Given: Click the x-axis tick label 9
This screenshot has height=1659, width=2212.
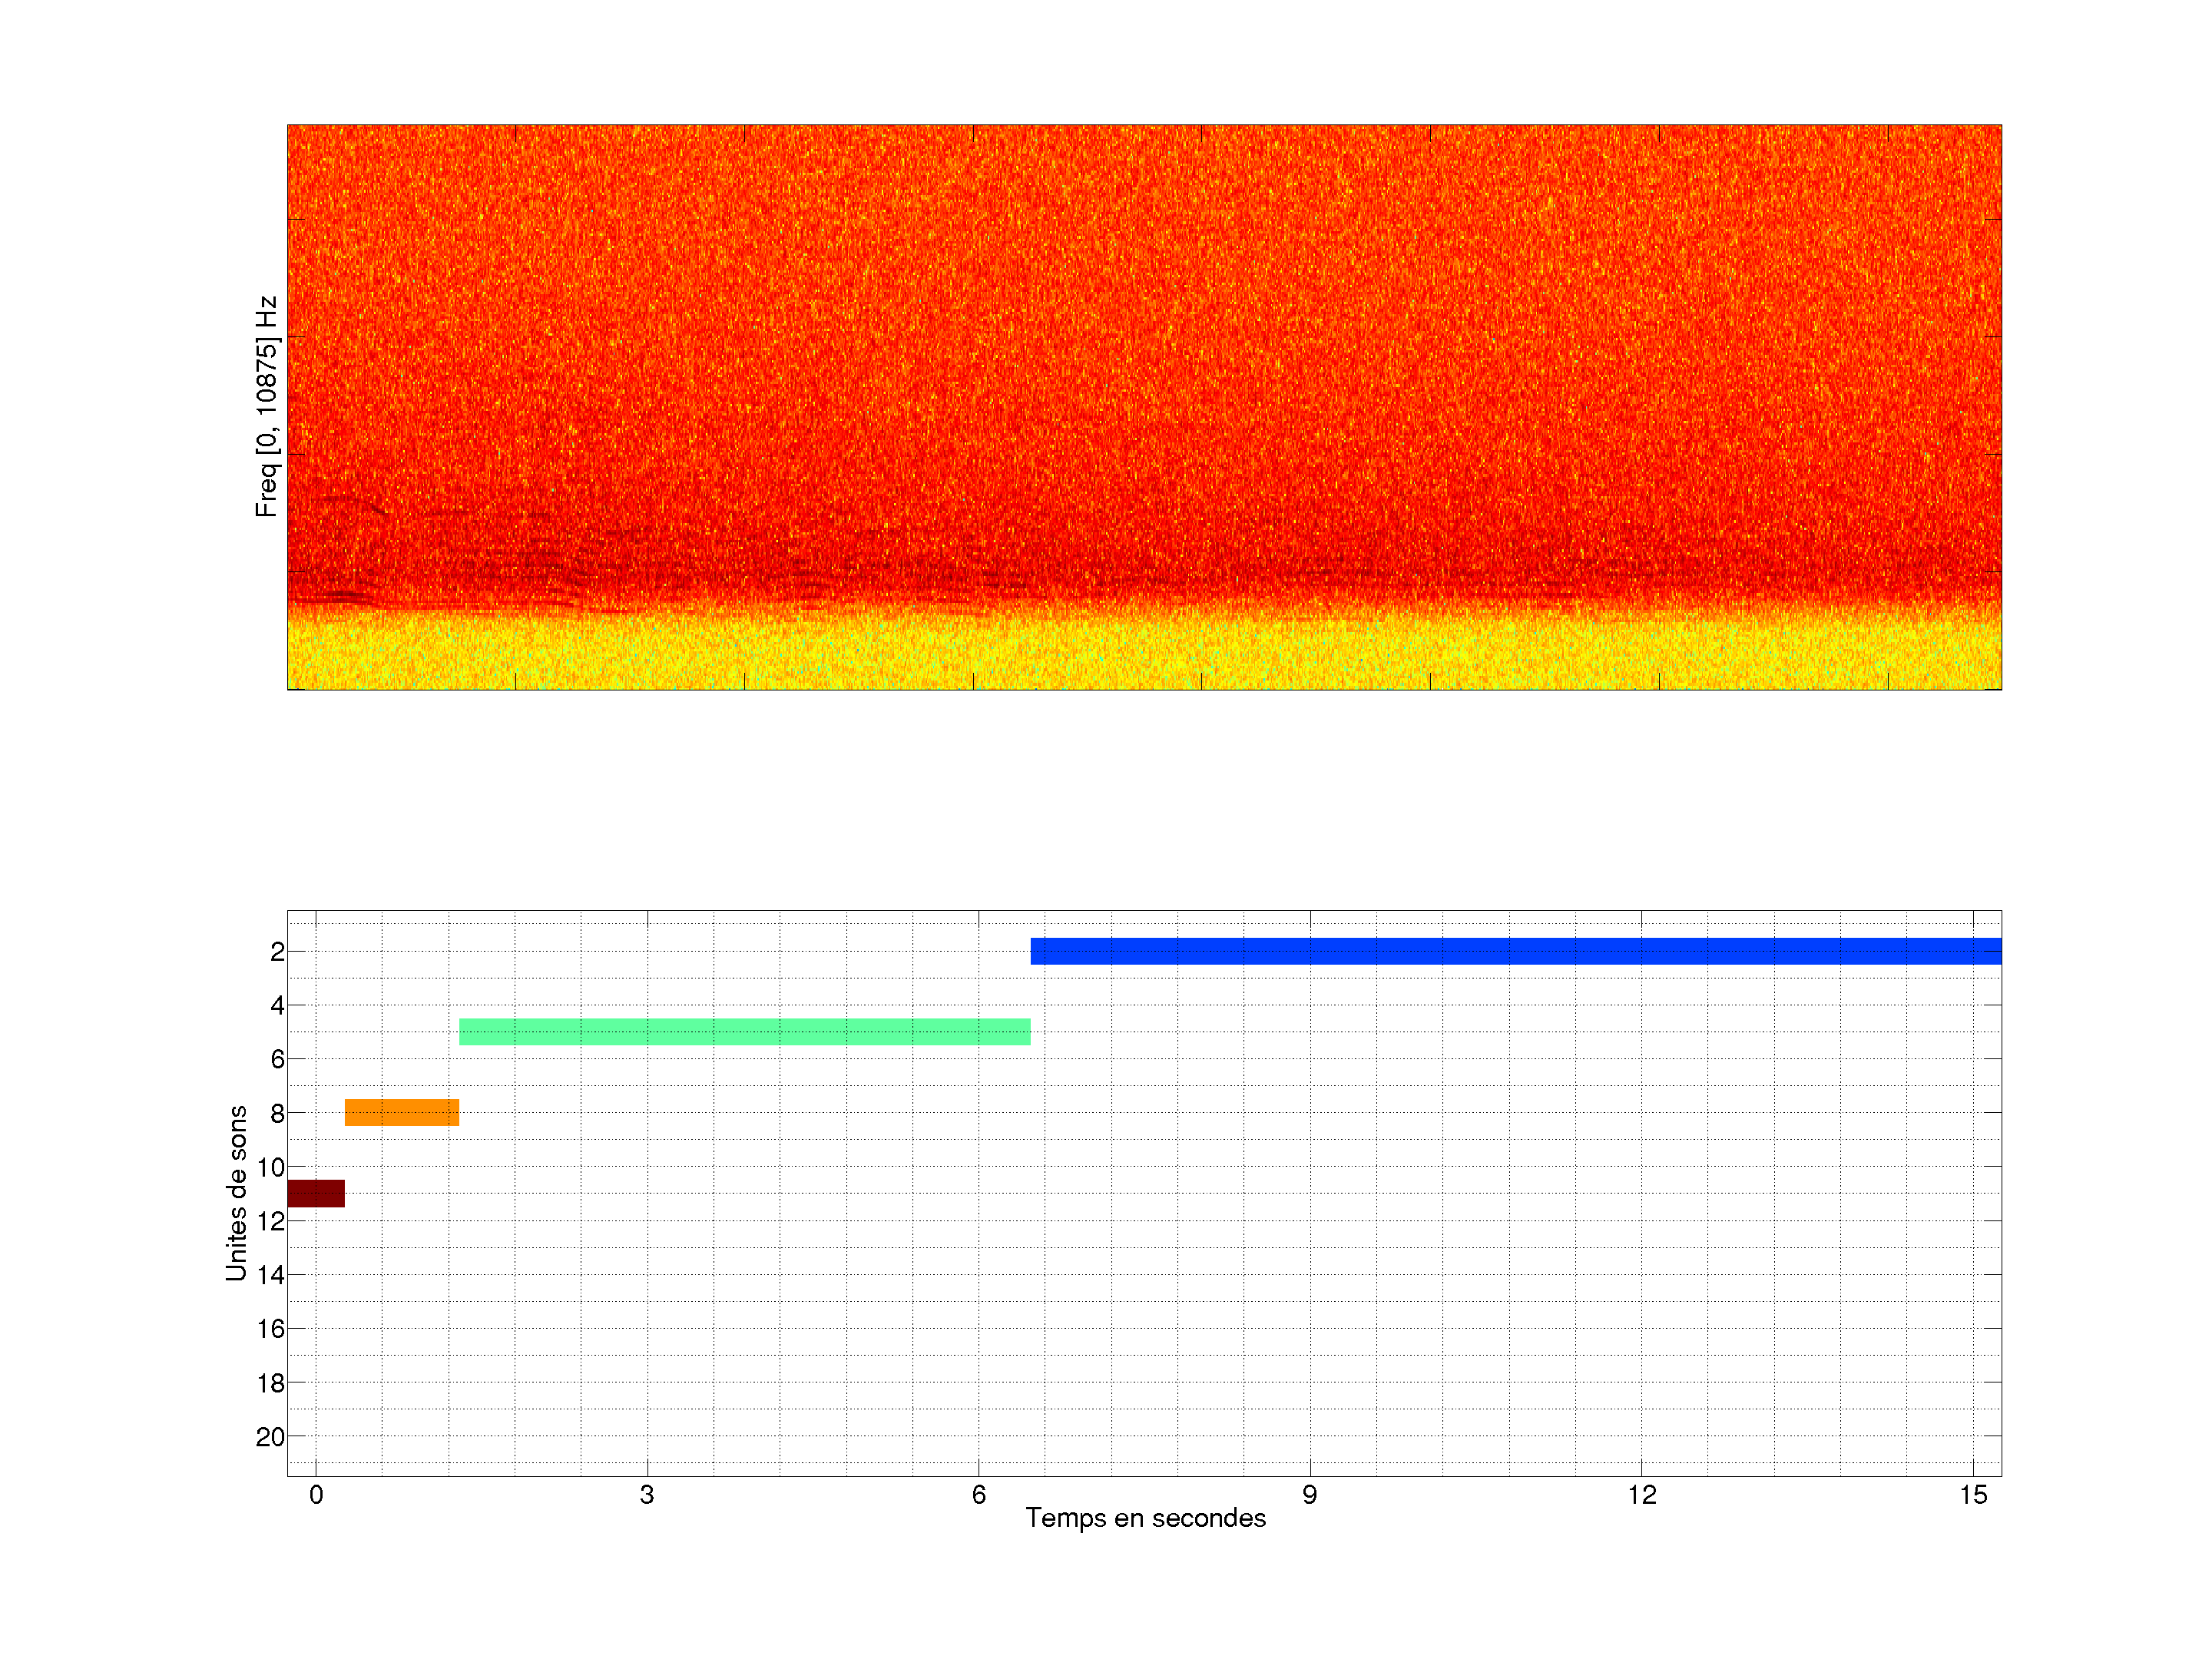Looking at the screenshot, I should 1310,1495.
